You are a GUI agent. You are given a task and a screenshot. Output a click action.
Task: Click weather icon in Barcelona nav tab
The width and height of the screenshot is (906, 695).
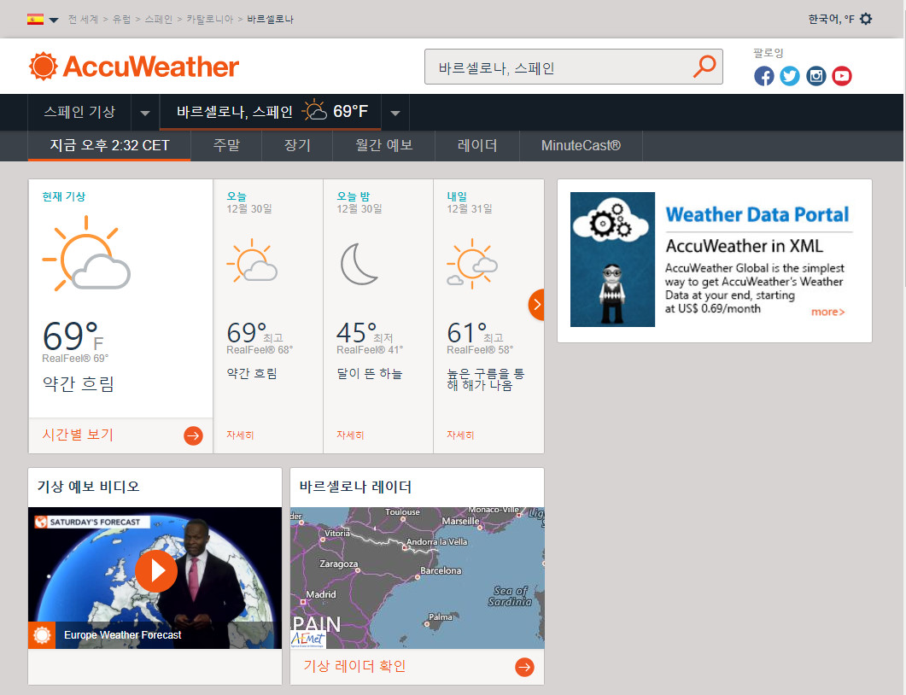click(315, 110)
